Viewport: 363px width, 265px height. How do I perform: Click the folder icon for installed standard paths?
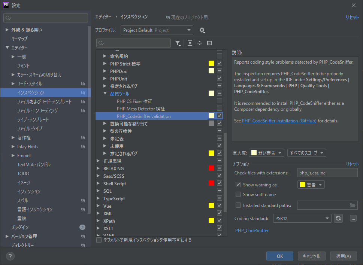[353, 205]
